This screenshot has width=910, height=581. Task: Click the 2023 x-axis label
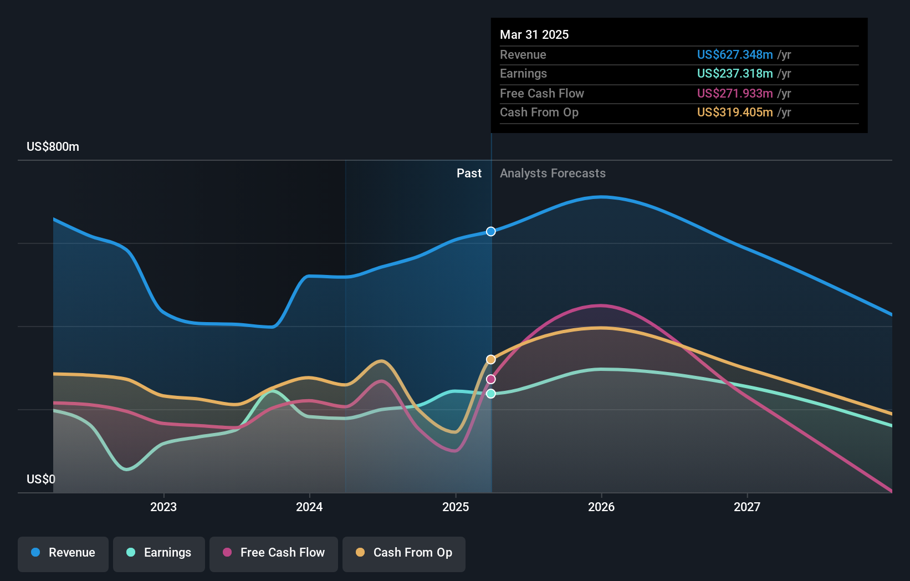tap(163, 507)
